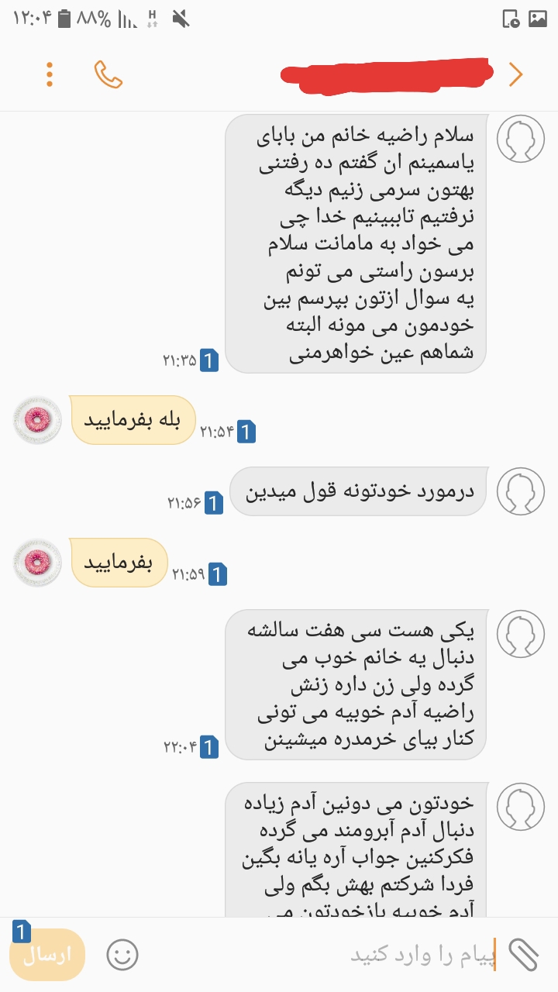Tap the gallery icon in the status bar
This screenshot has height=992, width=558.
point(537,19)
